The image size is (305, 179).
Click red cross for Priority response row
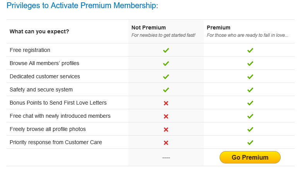point(166,143)
